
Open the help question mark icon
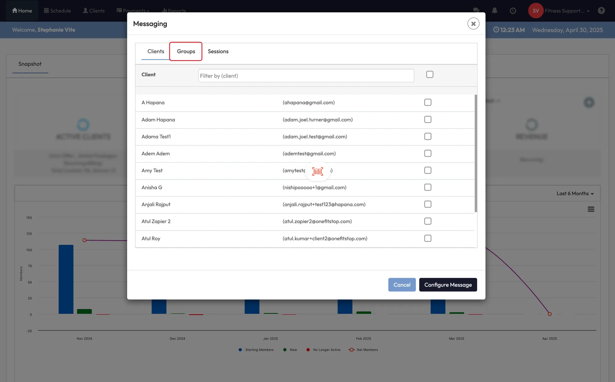point(601,11)
